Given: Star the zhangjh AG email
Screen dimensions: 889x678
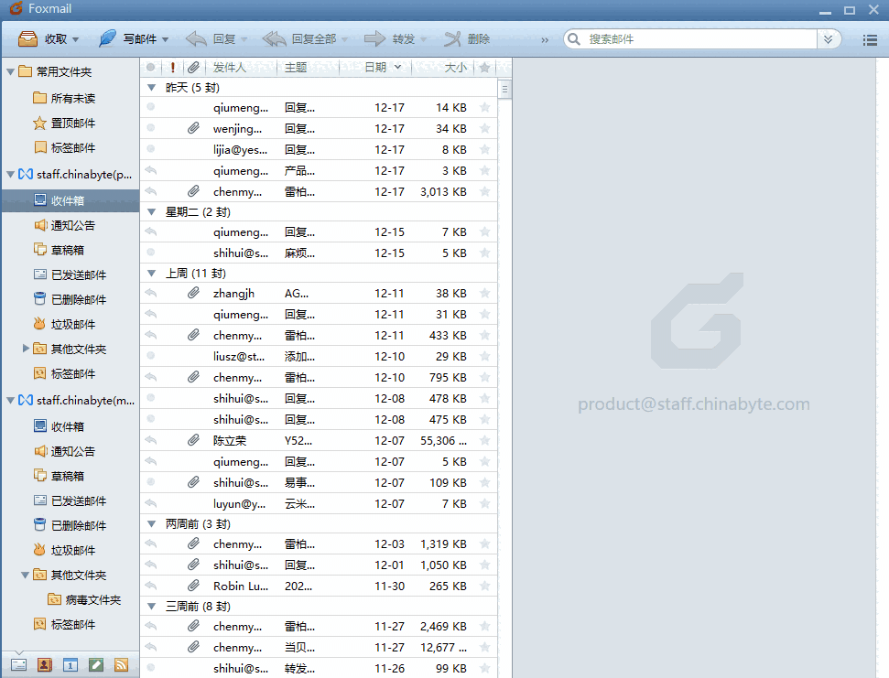Looking at the screenshot, I should tap(484, 294).
